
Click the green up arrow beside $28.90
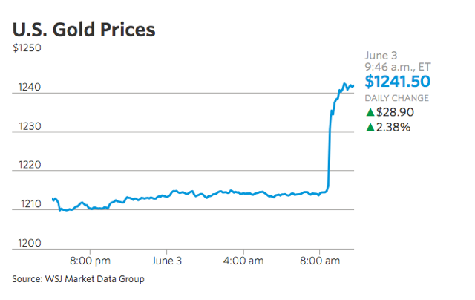tap(370, 112)
